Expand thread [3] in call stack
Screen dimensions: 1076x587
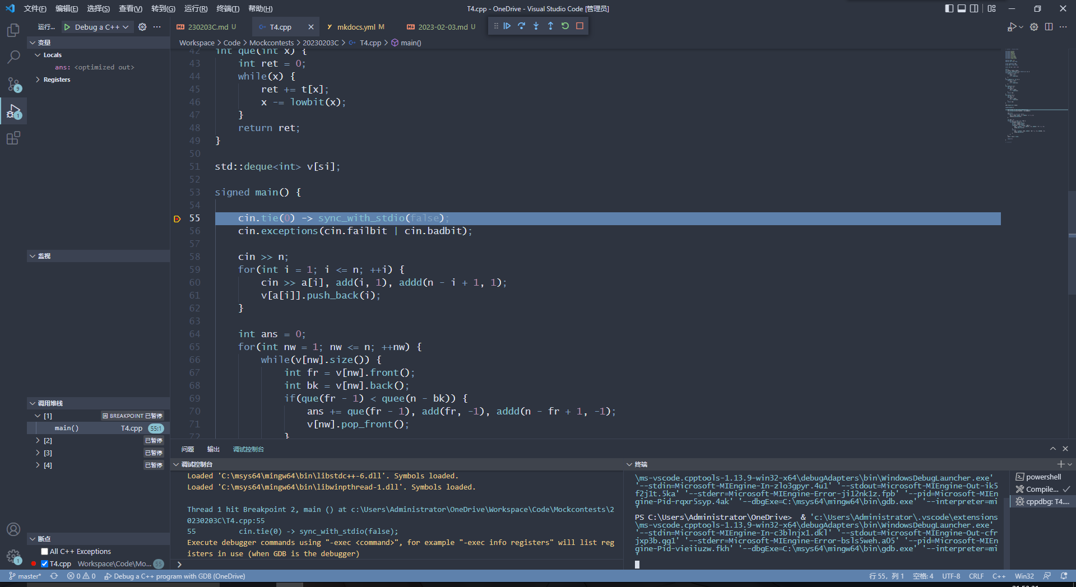coord(38,453)
